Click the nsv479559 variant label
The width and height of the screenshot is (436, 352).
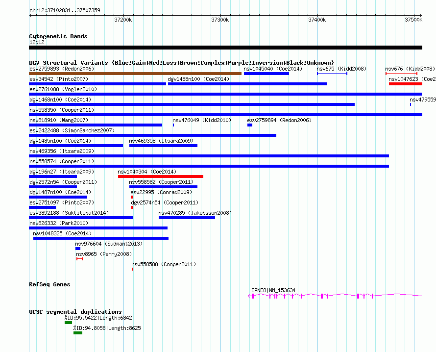click(423, 100)
